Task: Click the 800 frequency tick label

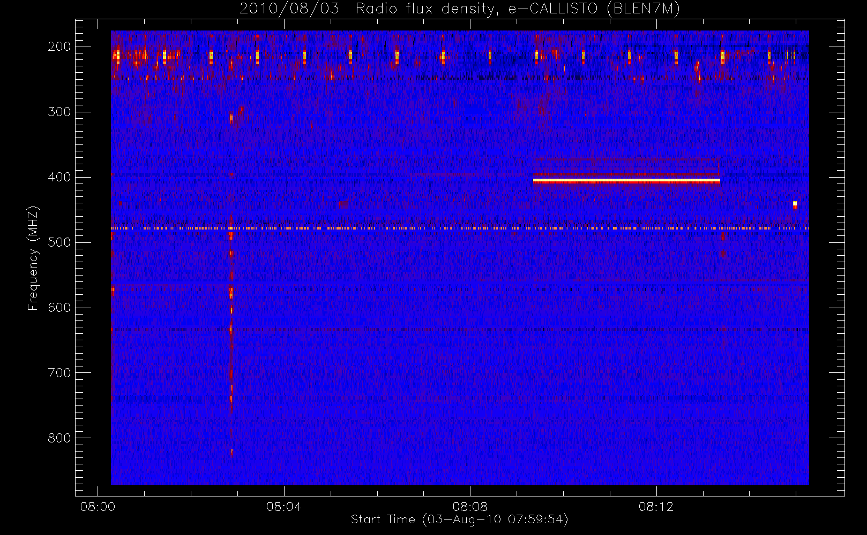Action: tap(59, 438)
